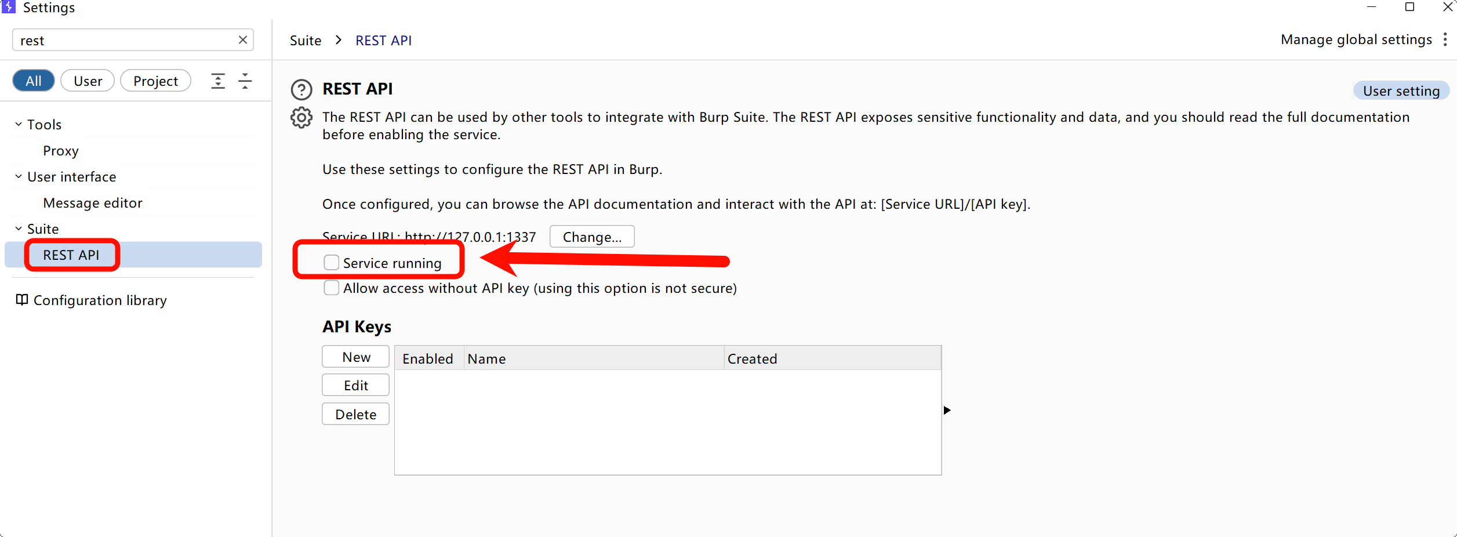Click the REST API help question mark icon

coord(301,90)
